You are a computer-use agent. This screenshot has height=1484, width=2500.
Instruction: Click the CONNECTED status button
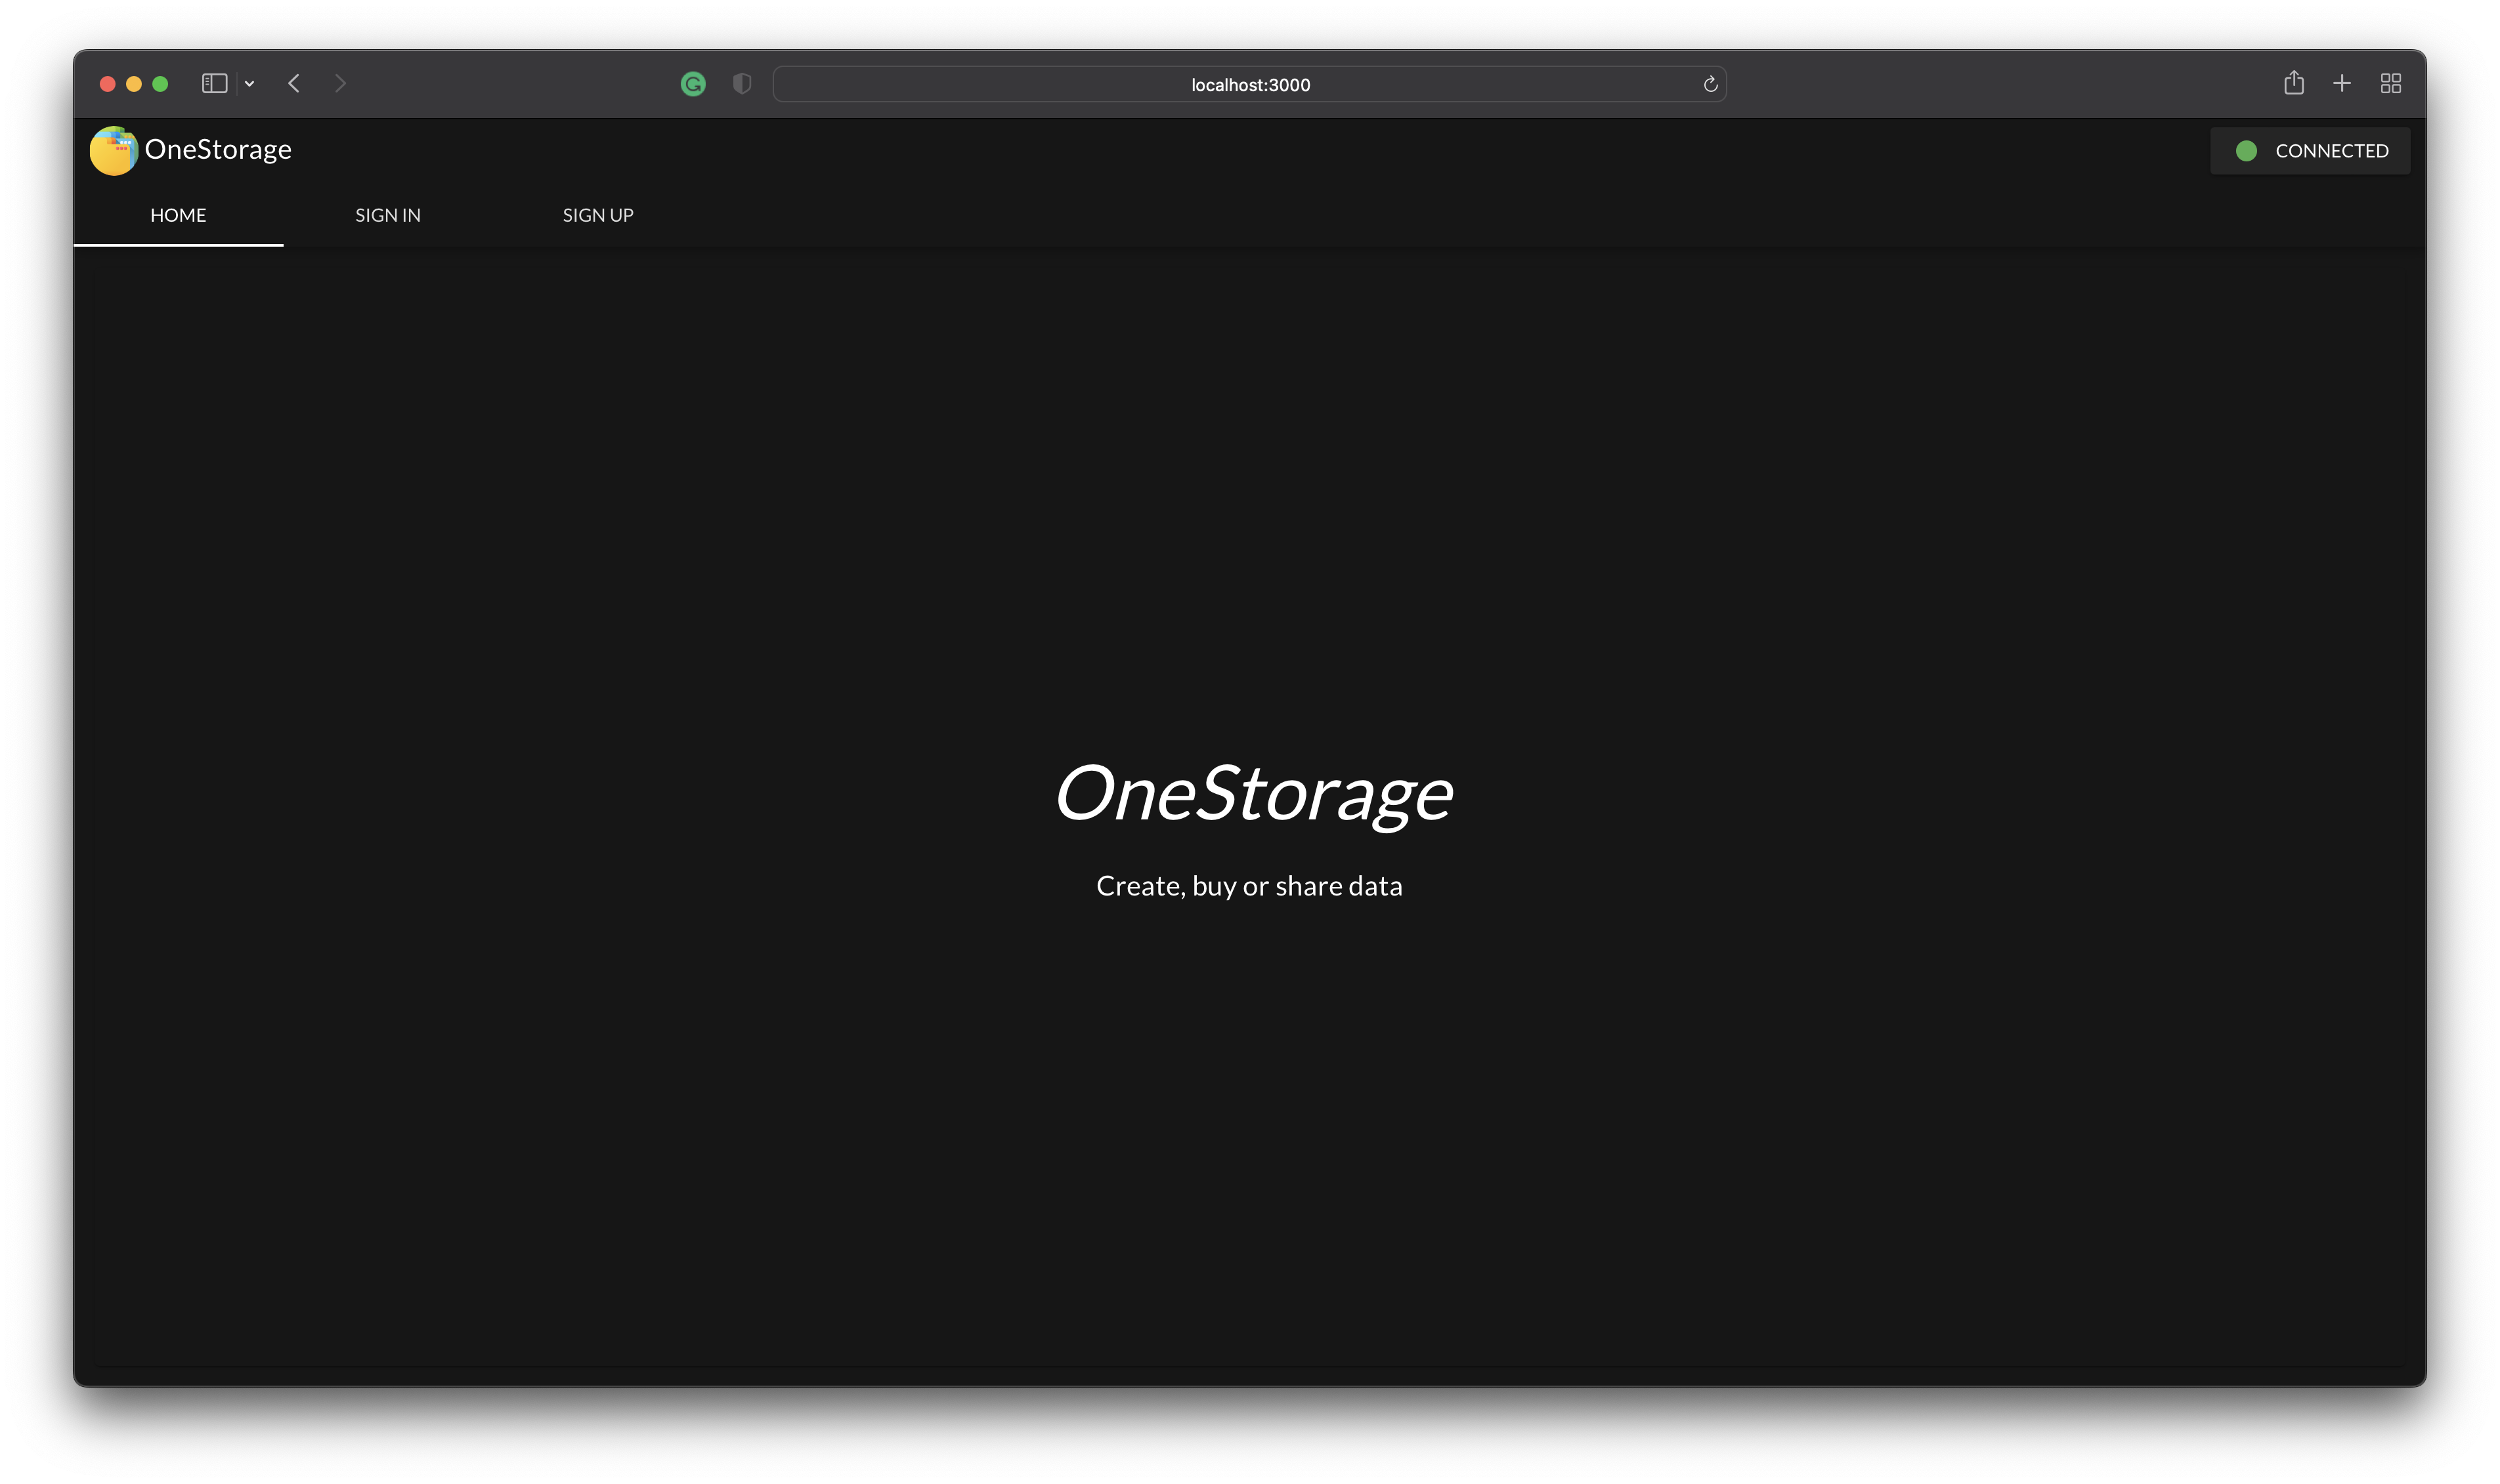(2309, 151)
